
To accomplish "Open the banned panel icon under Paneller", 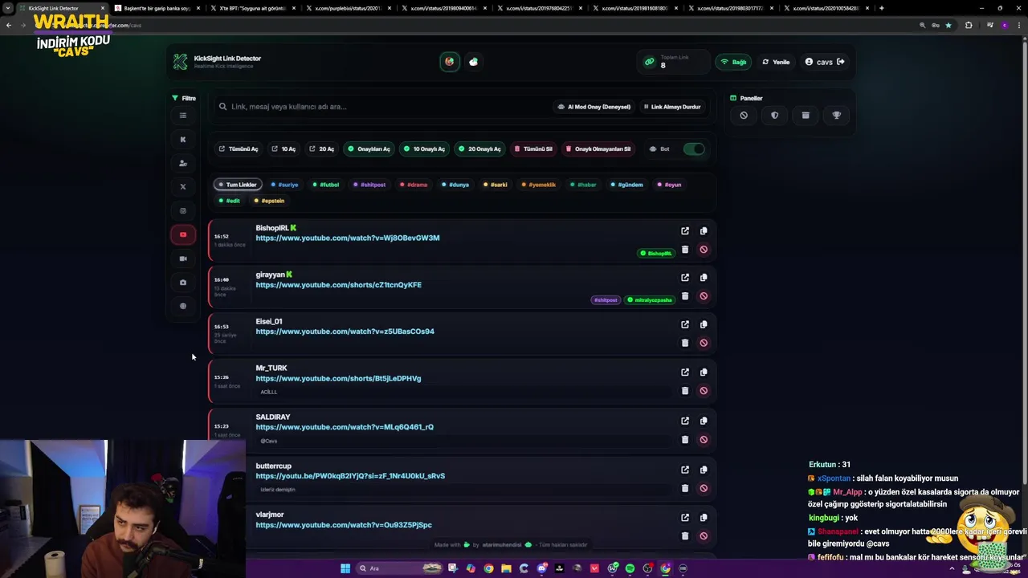I will pos(744,116).
